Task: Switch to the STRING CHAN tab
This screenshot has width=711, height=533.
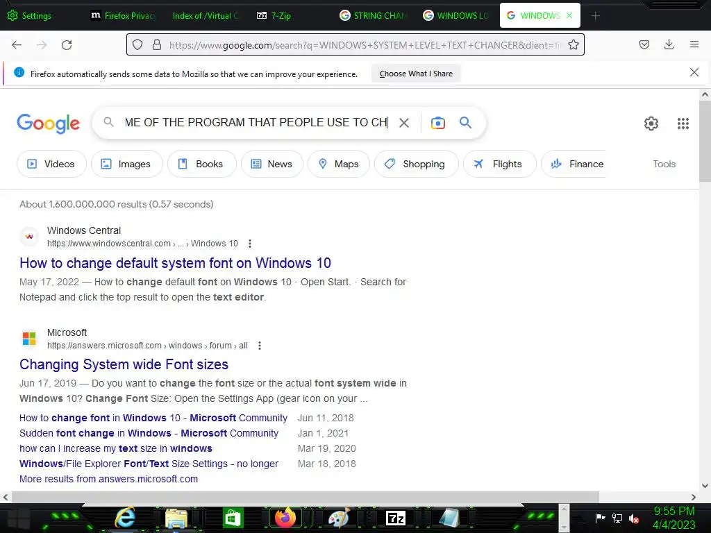Action: coord(373,15)
